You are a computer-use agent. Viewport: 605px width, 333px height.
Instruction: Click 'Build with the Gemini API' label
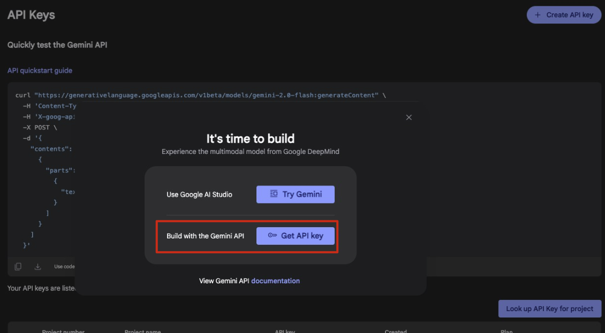coord(205,236)
